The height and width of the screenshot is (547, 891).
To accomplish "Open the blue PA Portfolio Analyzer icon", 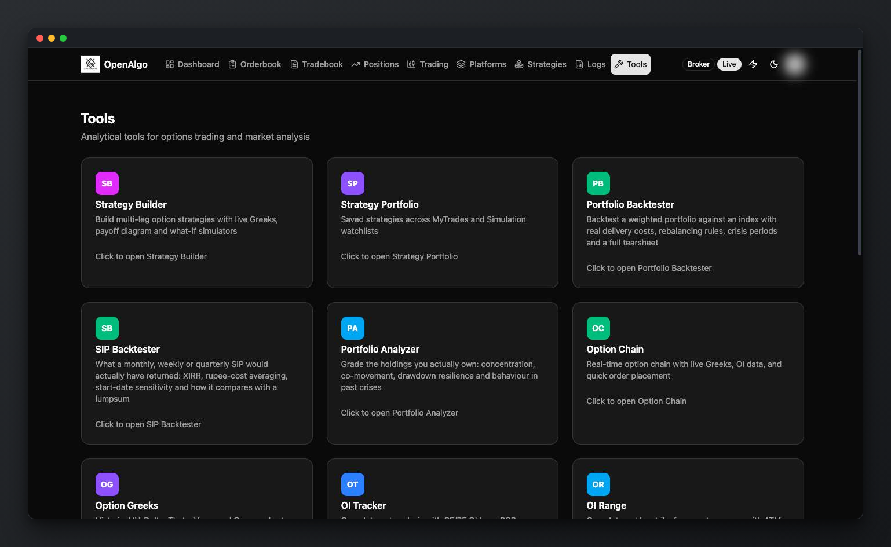I will pyautogui.click(x=353, y=328).
